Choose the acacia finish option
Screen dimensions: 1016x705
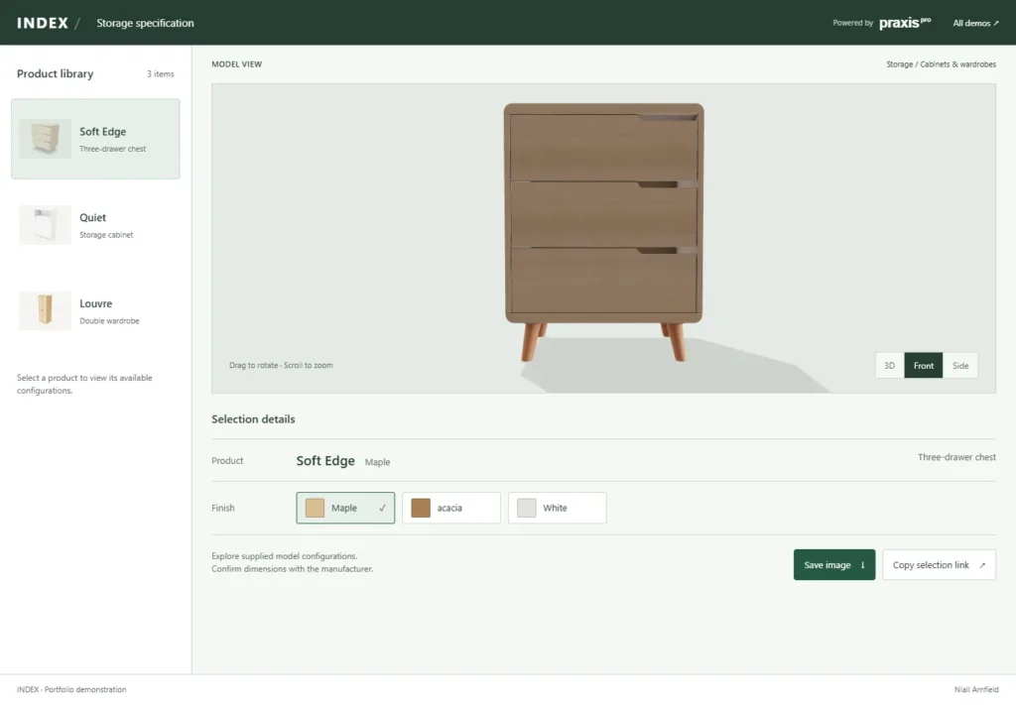tap(451, 508)
